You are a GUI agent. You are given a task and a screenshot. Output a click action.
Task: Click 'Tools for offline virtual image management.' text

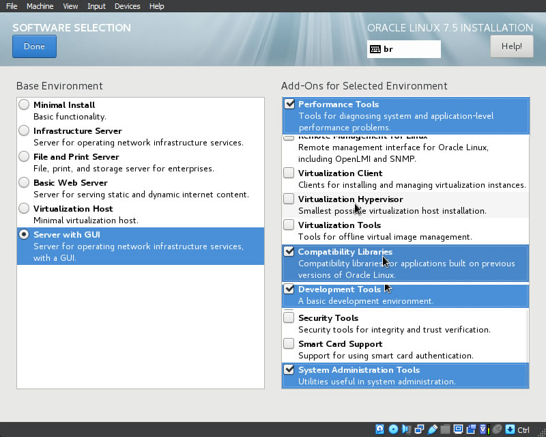click(x=385, y=237)
